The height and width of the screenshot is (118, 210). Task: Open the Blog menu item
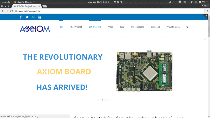[122, 27]
